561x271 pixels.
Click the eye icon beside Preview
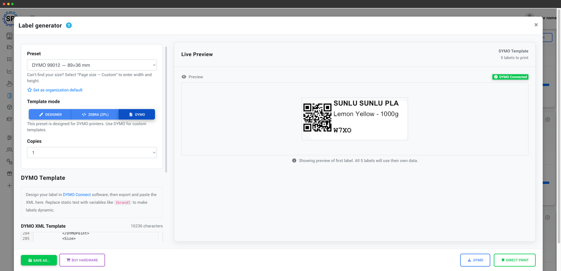(184, 77)
